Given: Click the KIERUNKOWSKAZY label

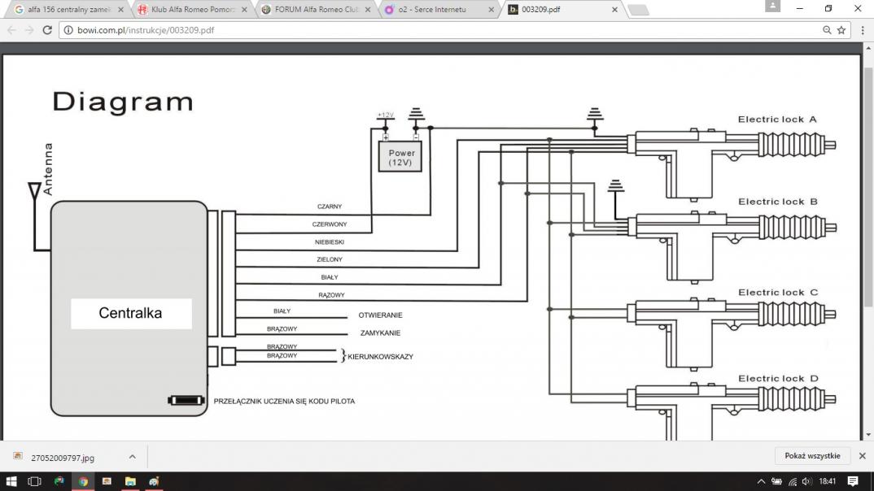Looking at the screenshot, I should pos(380,357).
